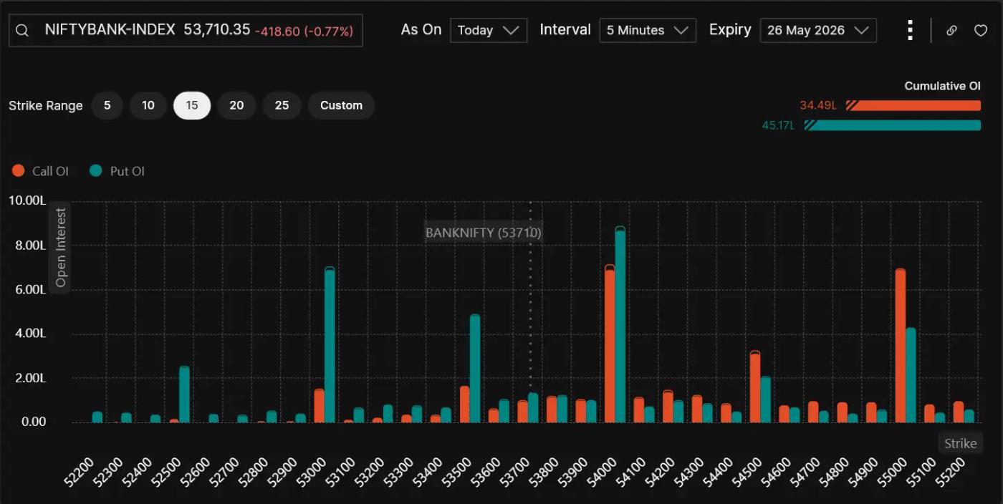Click the 53,710.35 index price
Image resolution: width=1003 pixels, height=504 pixels.
(217, 30)
